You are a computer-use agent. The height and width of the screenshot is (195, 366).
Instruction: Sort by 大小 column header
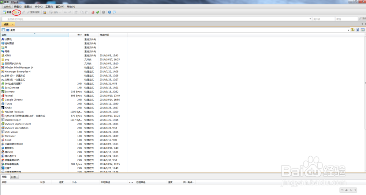(x=76, y=35)
